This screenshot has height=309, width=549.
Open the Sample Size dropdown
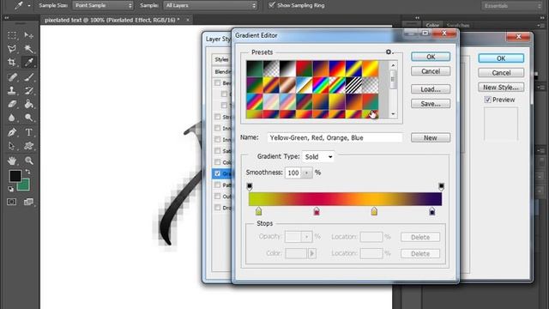pos(103,5)
